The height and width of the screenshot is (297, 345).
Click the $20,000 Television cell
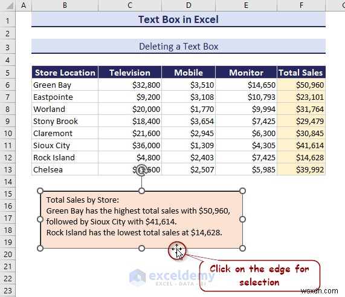tap(130, 109)
